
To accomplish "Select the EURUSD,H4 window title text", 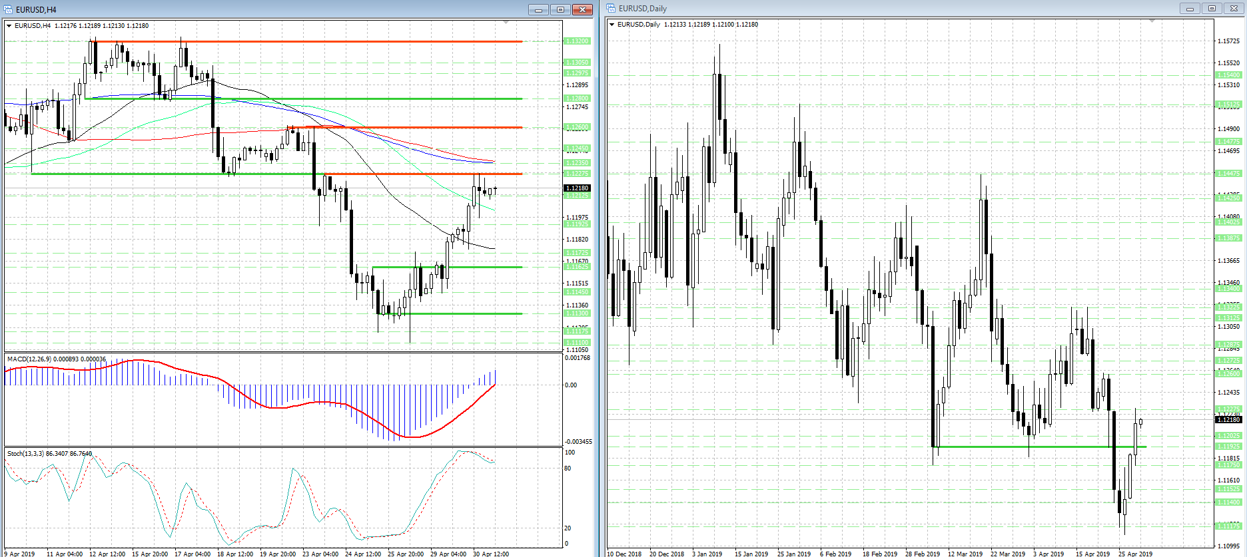I will (36, 10).
